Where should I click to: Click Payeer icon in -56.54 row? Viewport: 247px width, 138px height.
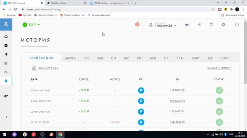pyautogui.click(x=141, y=122)
